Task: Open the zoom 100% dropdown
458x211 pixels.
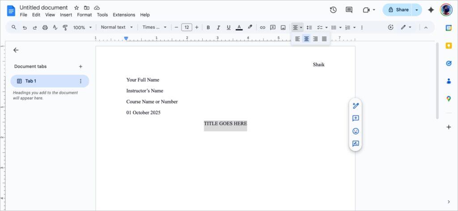Action: (82, 27)
